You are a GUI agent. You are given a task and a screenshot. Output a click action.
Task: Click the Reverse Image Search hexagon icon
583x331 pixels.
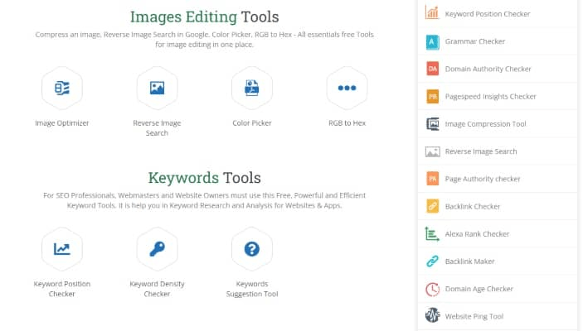pyautogui.click(x=157, y=88)
